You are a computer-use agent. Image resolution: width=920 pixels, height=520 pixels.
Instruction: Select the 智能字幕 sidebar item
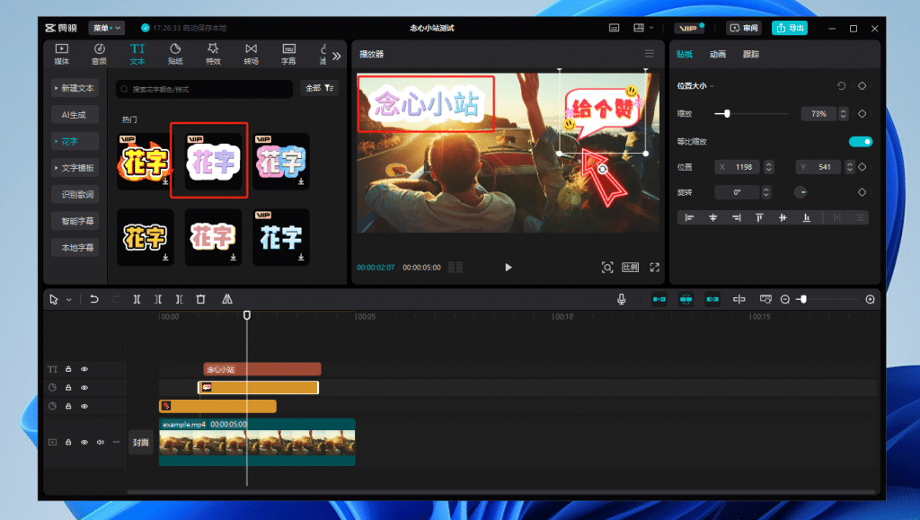point(75,221)
